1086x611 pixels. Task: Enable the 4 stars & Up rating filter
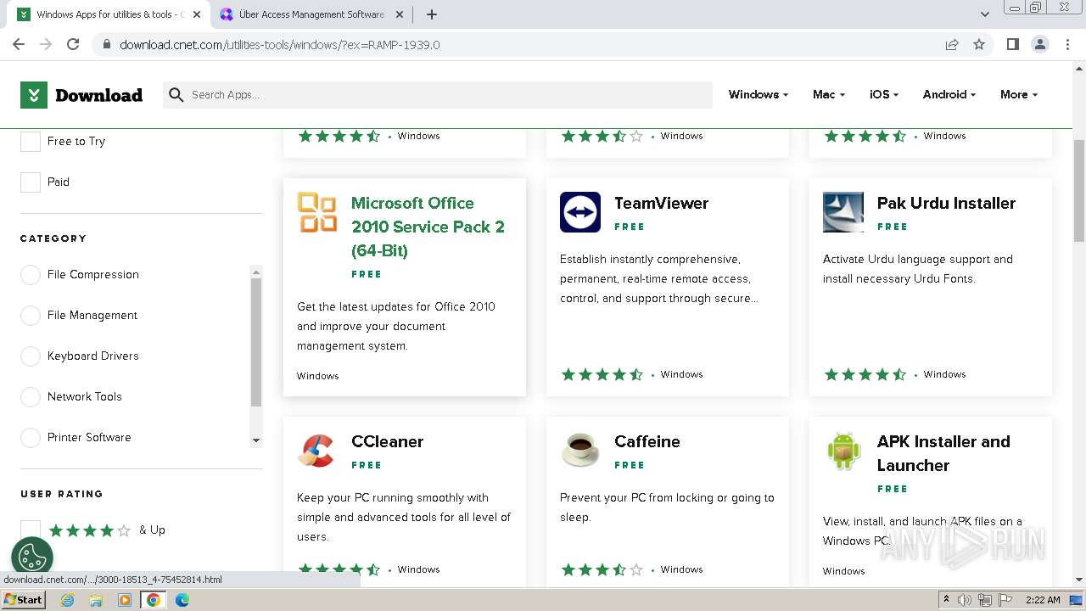pos(31,530)
